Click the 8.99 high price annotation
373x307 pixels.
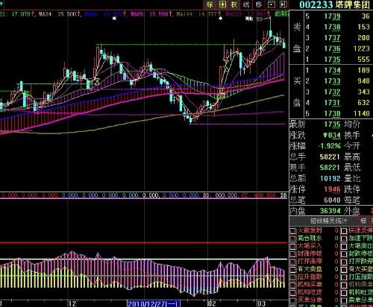click(x=257, y=19)
